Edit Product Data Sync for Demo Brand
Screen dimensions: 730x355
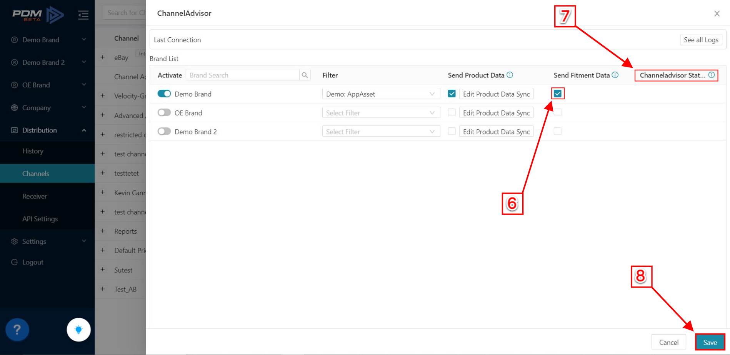click(x=496, y=94)
